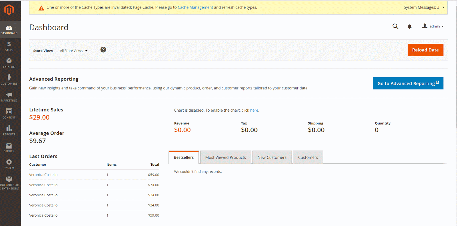
Task: Expand the System Messages list
Action: click(x=424, y=7)
